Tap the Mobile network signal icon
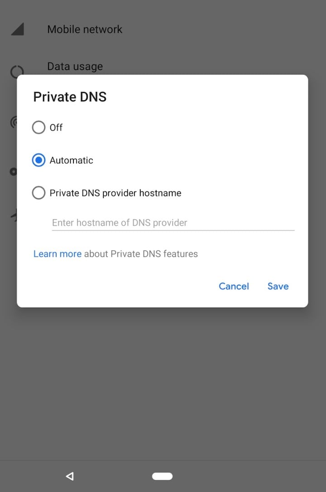Viewport: 326px width, 492px height. (18, 29)
